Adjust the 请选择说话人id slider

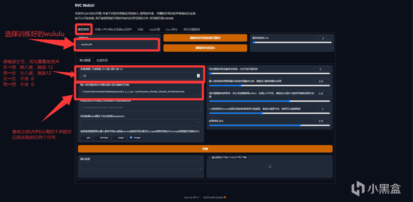(292, 42)
